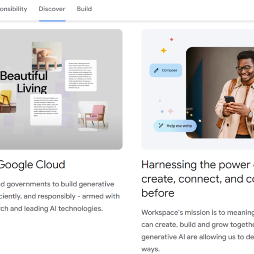Viewport: 254px width, 254px height.
Task: Open the Discover tab
Action: (52, 9)
